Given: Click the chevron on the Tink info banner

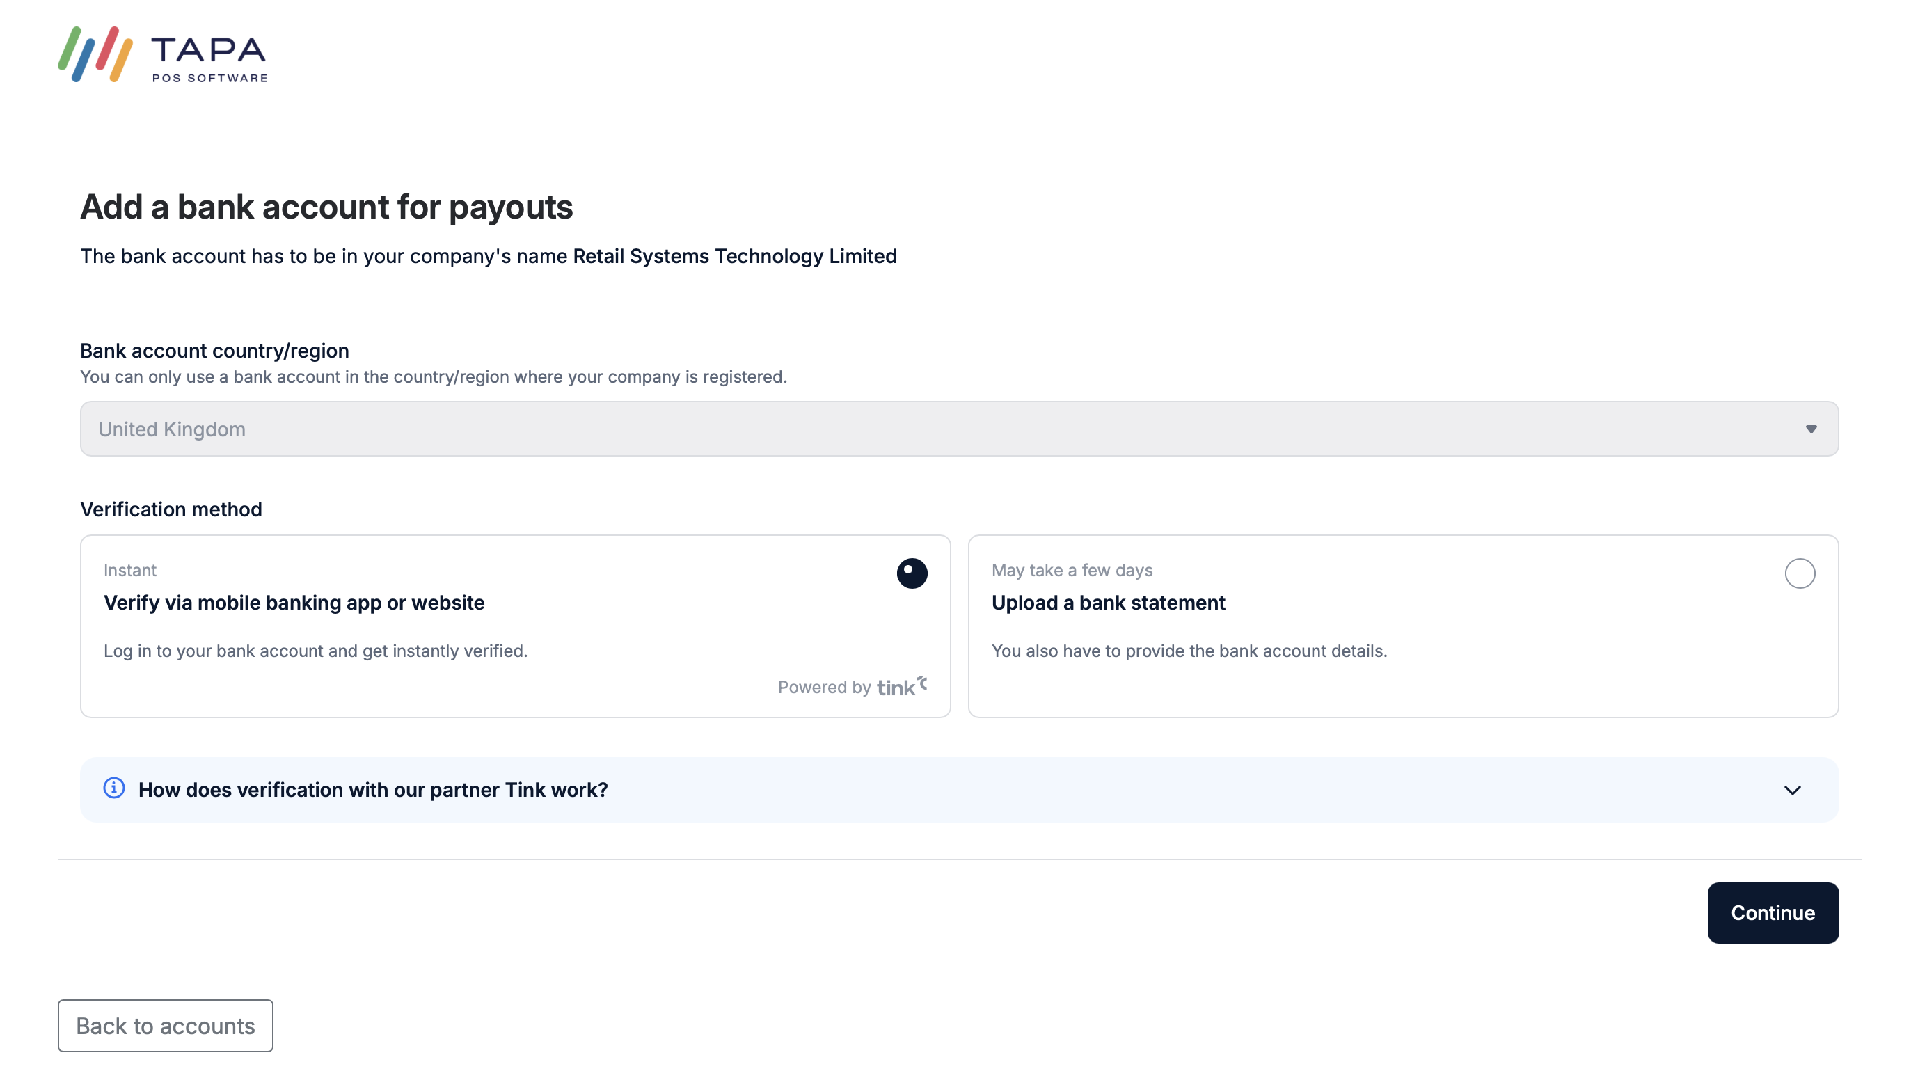Looking at the screenshot, I should [1792, 790].
